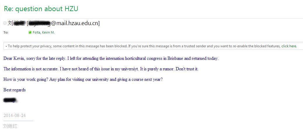This screenshot has height=131, width=303.
Task: Click the sender's Chinese name in header
Action: pyautogui.click(x=17, y=23)
